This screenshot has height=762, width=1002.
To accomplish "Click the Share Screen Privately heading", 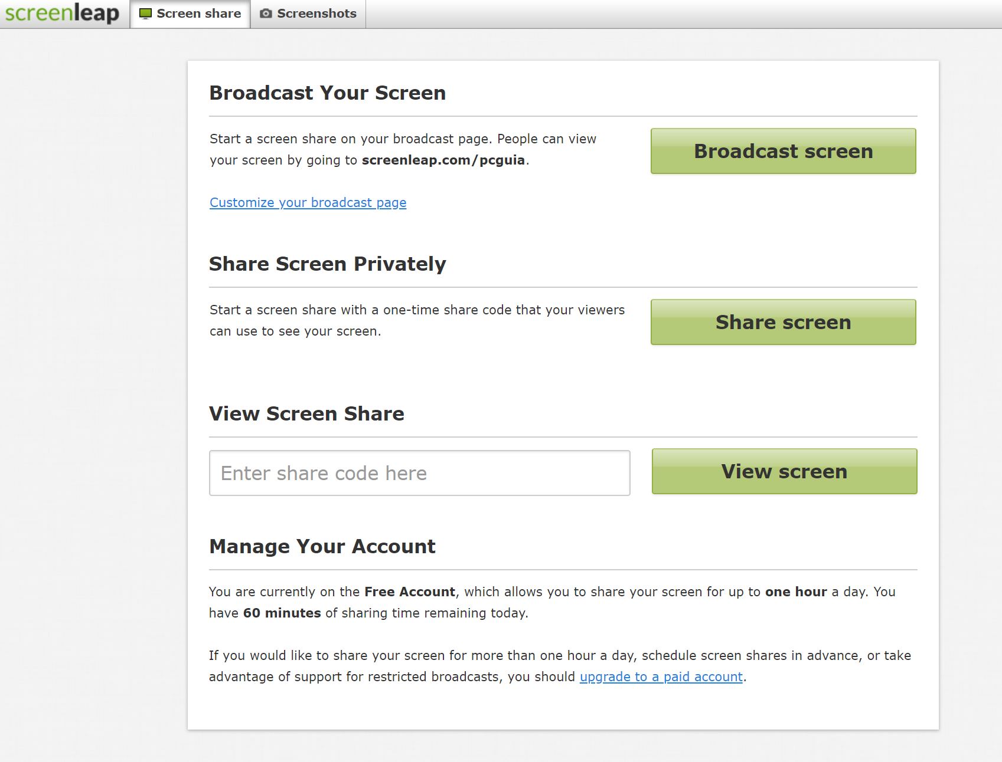I will (327, 264).
